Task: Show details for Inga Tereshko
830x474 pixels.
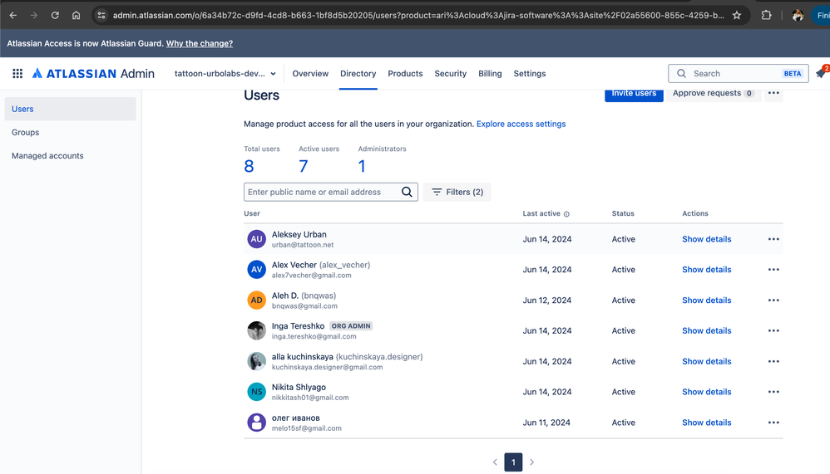Action: [x=706, y=331]
